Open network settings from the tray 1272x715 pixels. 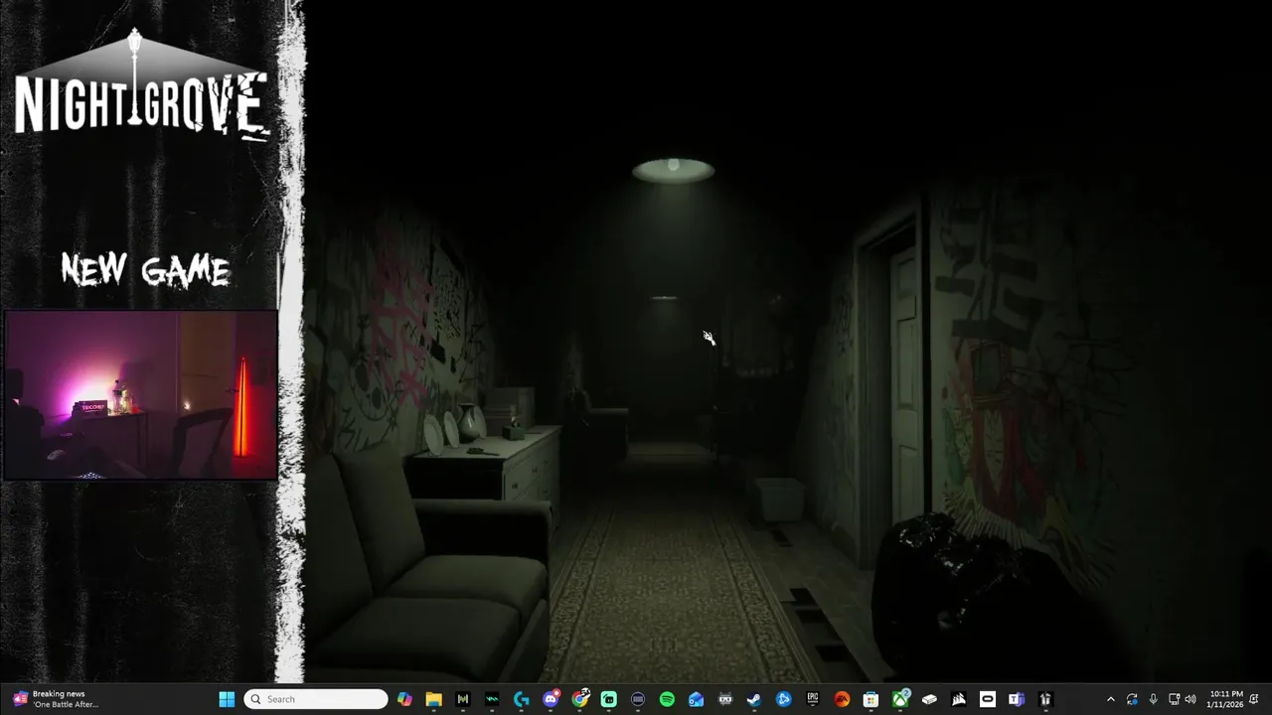click(x=1174, y=699)
